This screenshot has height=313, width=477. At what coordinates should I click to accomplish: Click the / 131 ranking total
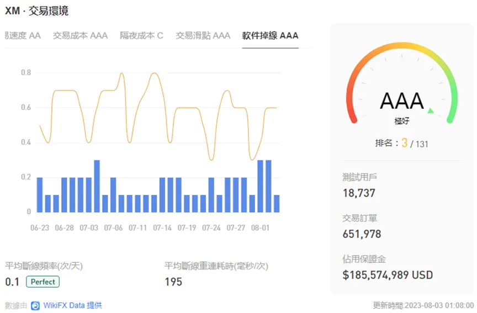coord(419,144)
